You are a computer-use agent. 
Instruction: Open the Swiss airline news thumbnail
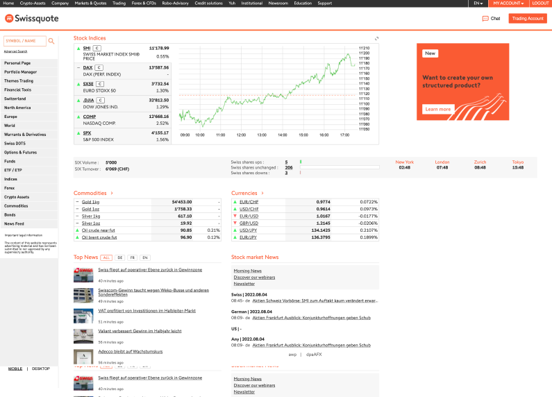click(x=83, y=275)
